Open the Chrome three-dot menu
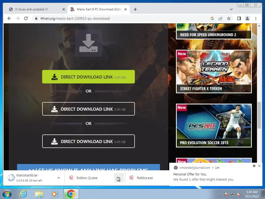The height and width of the screenshot is (199, 265). tap(256, 18)
